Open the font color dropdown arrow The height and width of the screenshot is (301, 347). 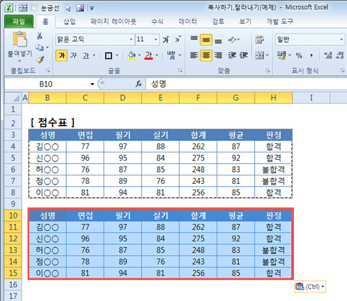pyautogui.click(x=156, y=55)
